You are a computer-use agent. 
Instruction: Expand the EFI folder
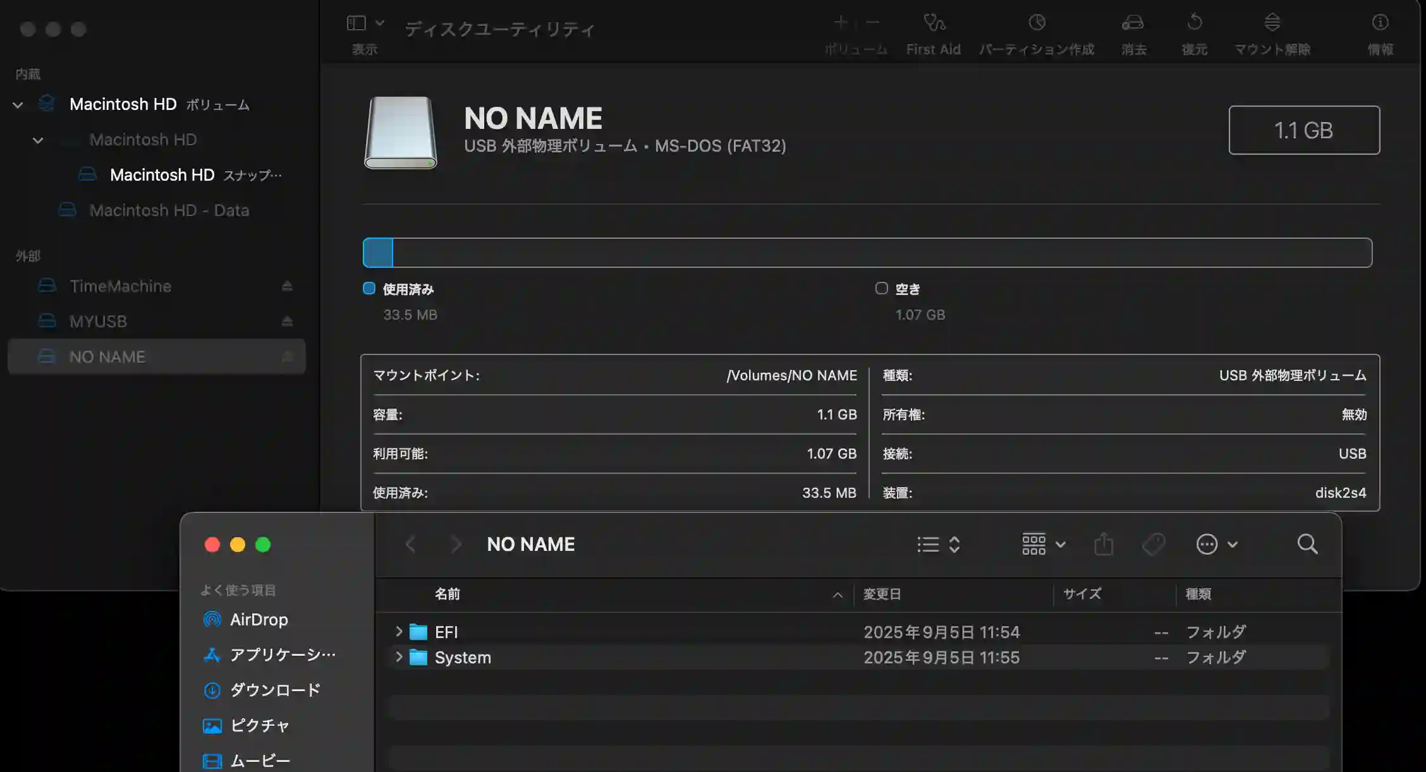[398, 632]
